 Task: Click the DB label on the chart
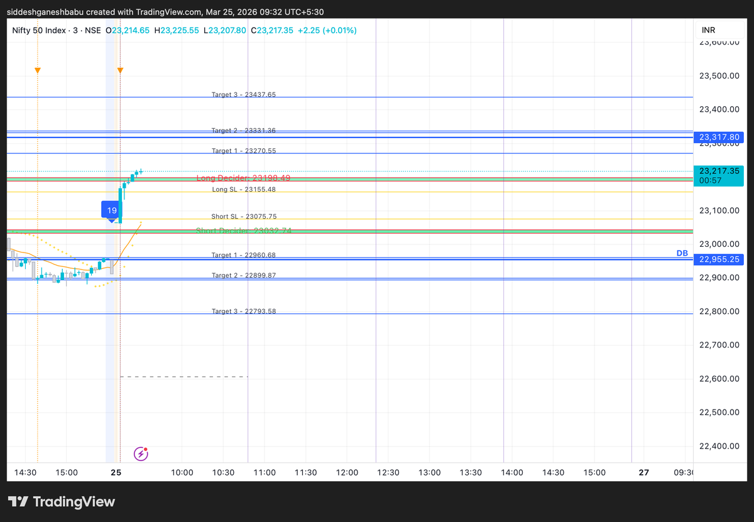coord(682,253)
